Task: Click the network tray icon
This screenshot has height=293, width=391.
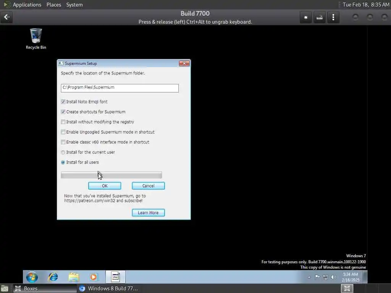Action: pos(325,277)
